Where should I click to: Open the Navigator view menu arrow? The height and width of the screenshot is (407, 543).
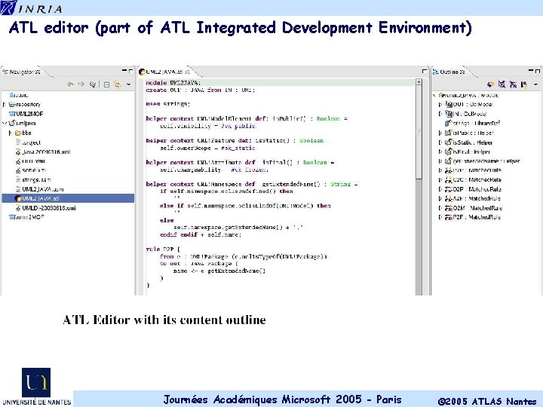coord(128,84)
